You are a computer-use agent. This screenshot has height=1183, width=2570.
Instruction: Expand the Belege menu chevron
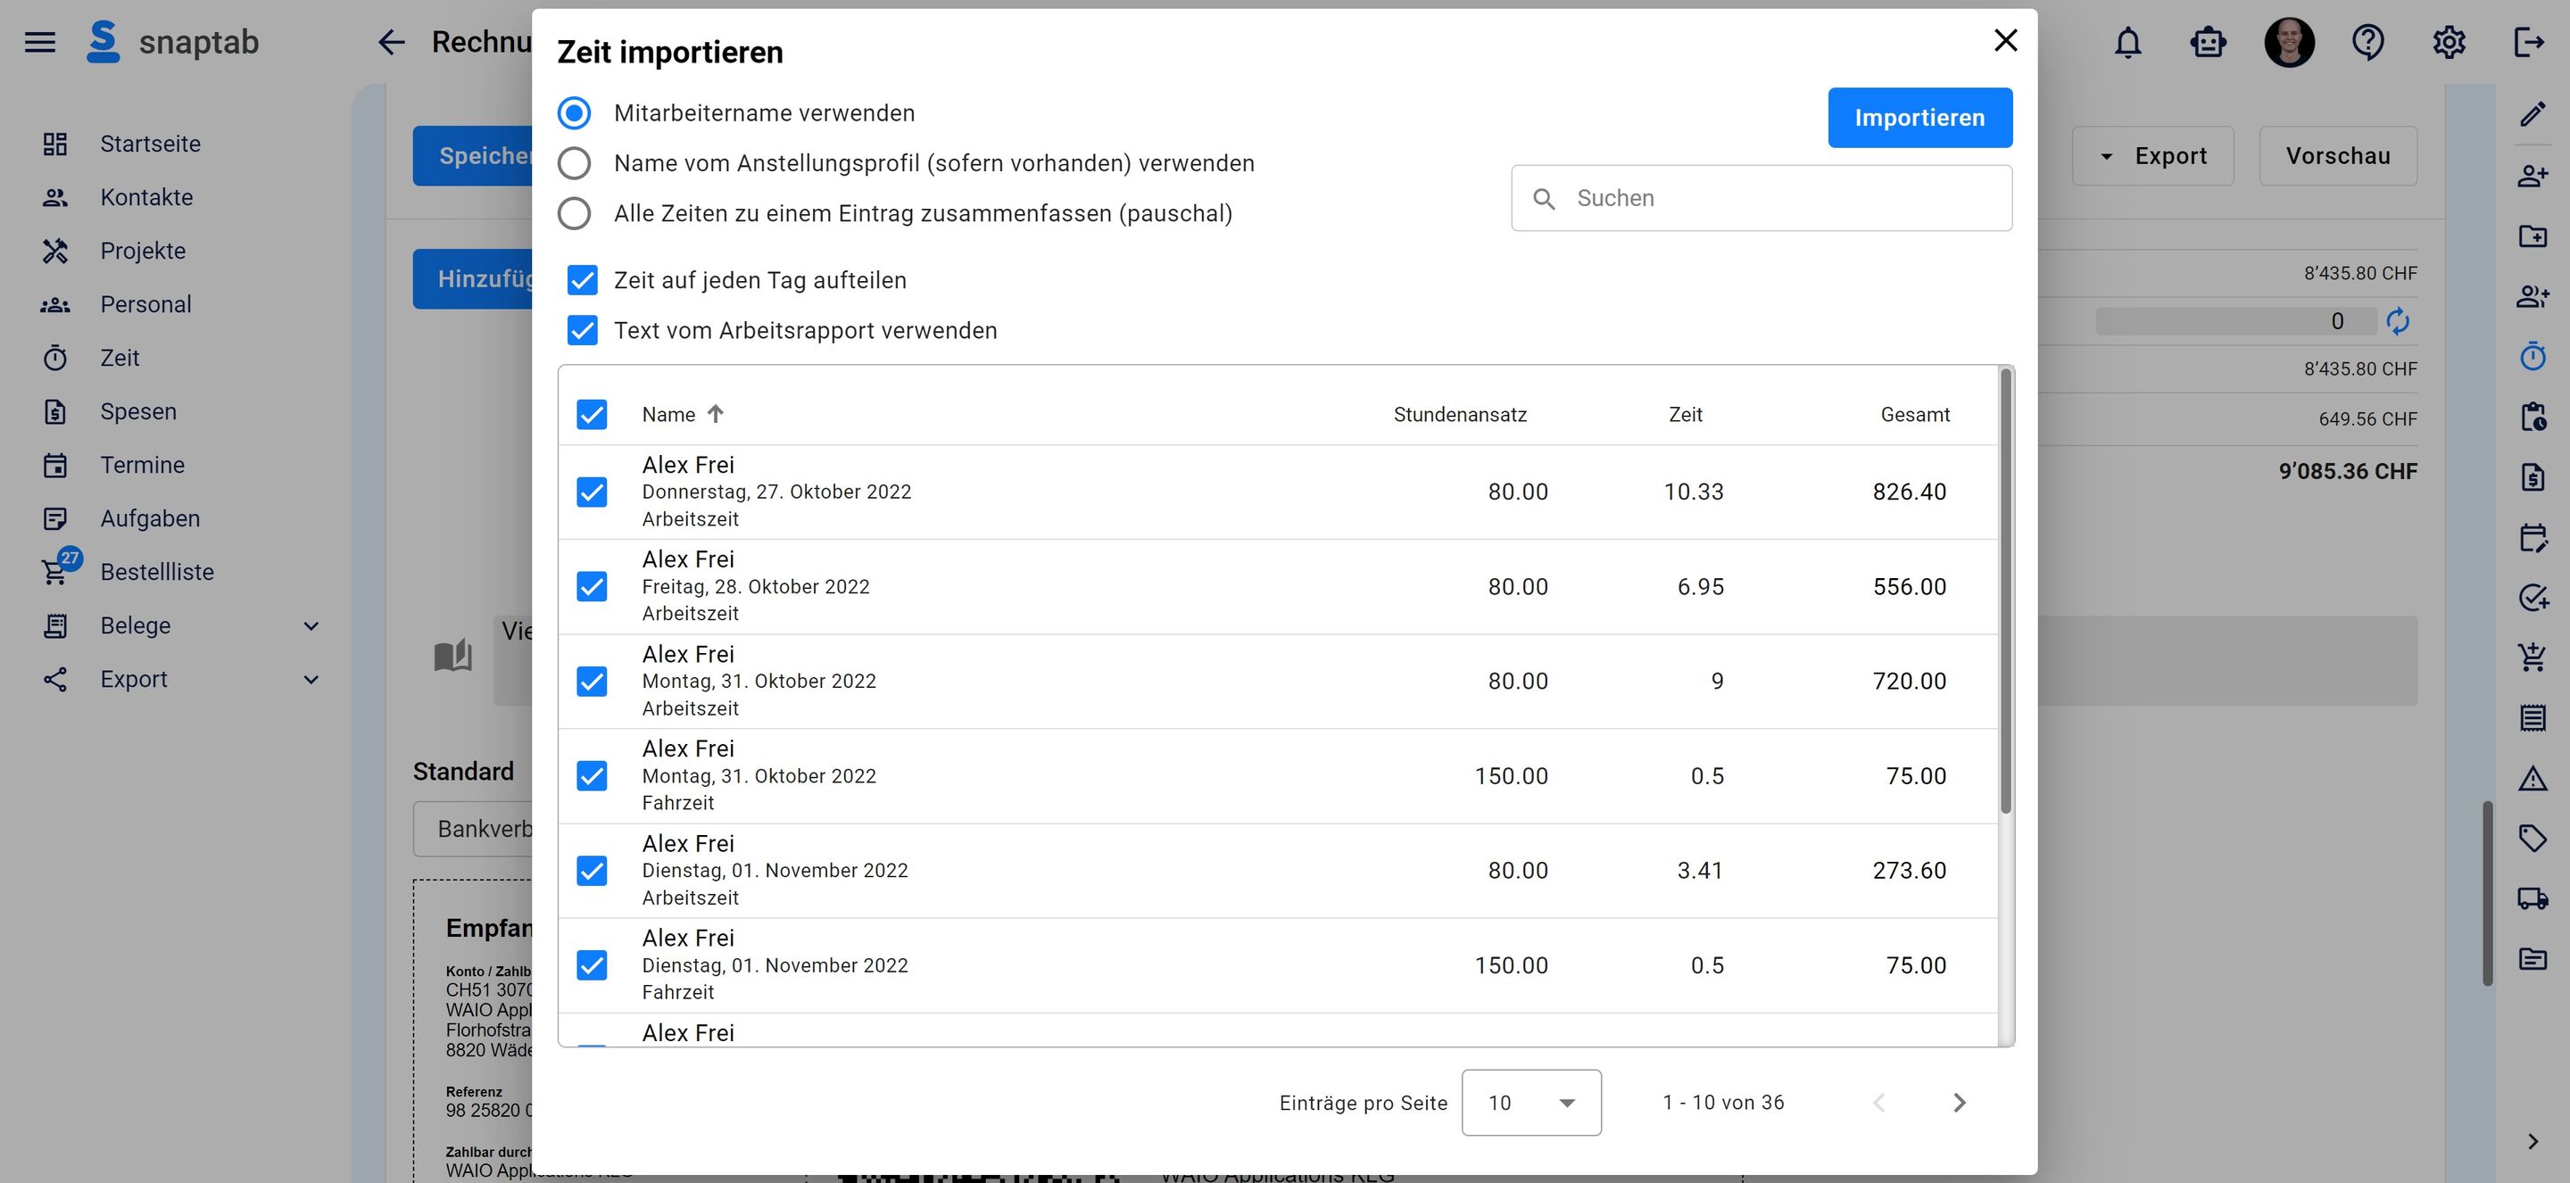pos(311,625)
